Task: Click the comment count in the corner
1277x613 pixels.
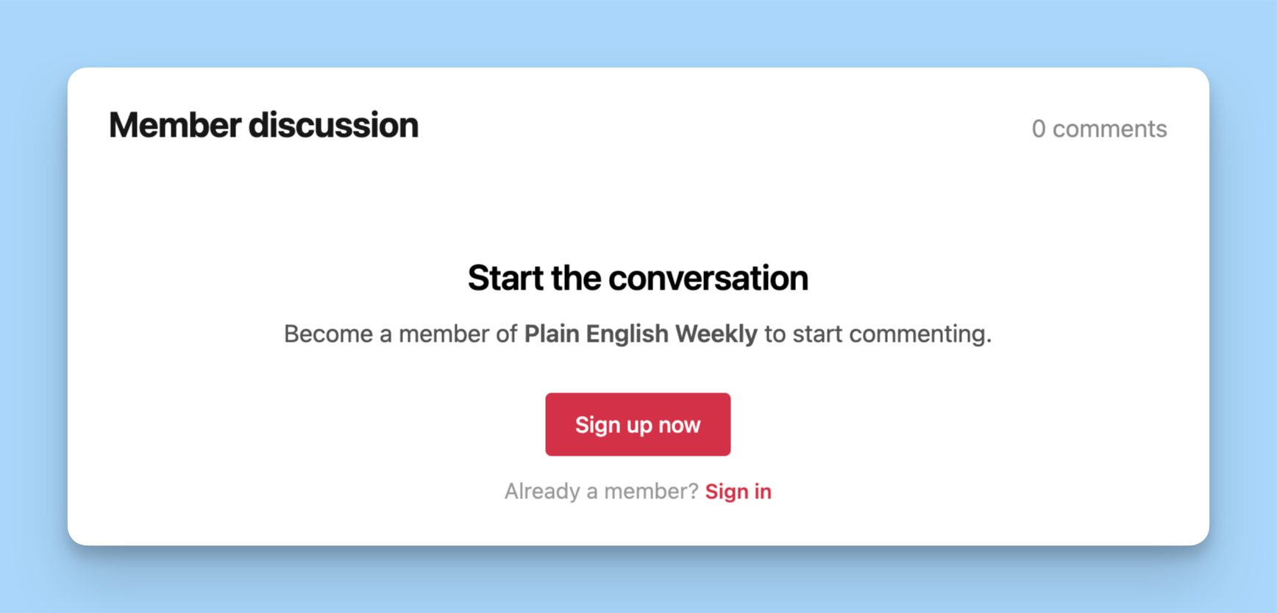Action: point(1099,129)
